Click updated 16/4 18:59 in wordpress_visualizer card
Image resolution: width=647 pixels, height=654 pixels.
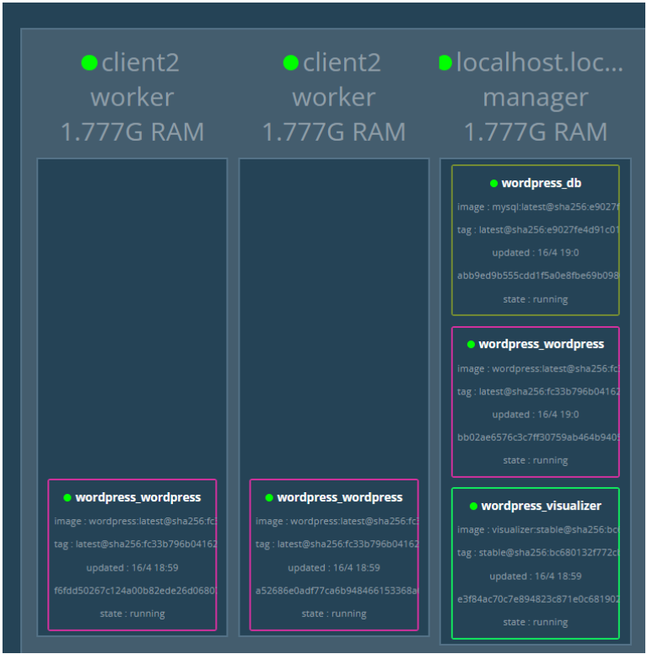click(536, 576)
